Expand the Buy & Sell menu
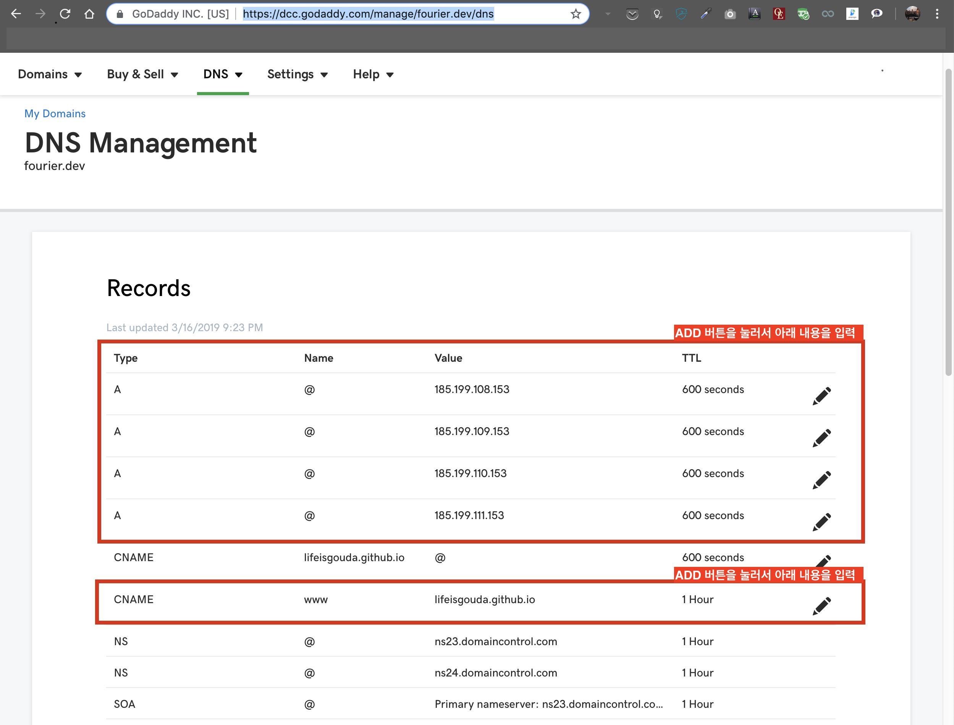The height and width of the screenshot is (725, 954). (x=142, y=74)
